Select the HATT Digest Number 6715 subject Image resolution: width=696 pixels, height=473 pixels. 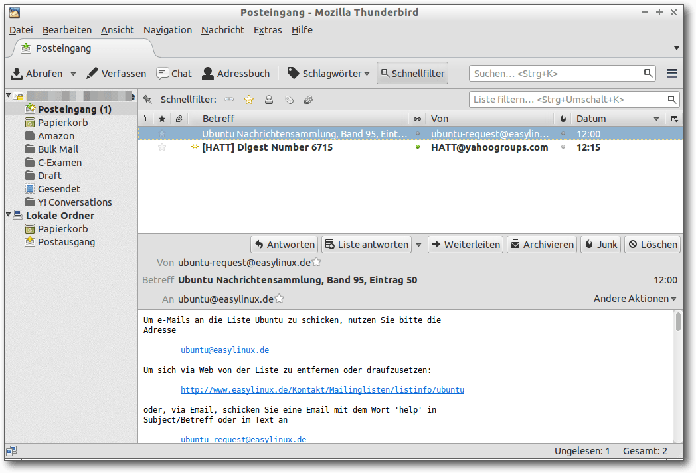pos(267,147)
